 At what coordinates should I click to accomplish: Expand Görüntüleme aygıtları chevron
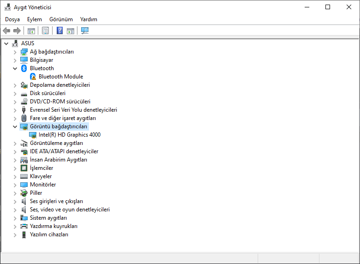(15, 144)
